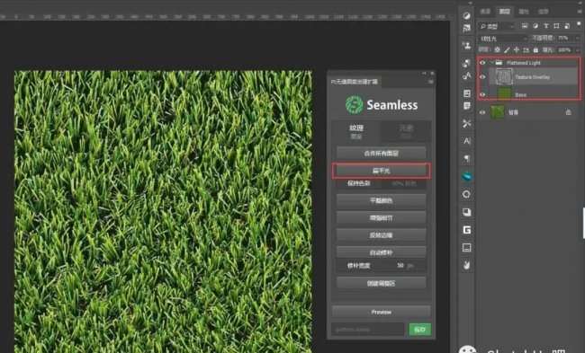This screenshot has width=585, height=353.
Task: Open the Character panel 'A' icon
Action: pyautogui.click(x=467, y=141)
